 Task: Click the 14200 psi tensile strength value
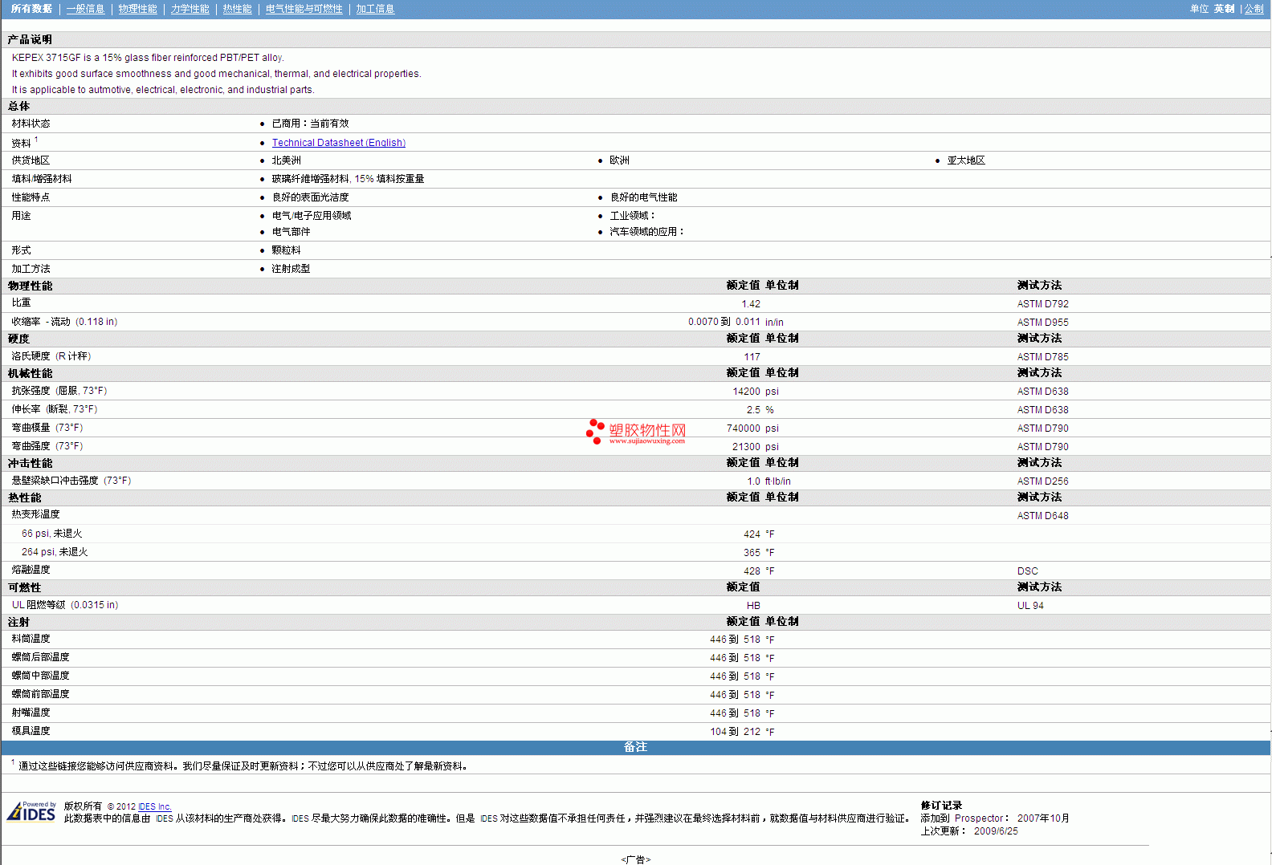pos(756,392)
